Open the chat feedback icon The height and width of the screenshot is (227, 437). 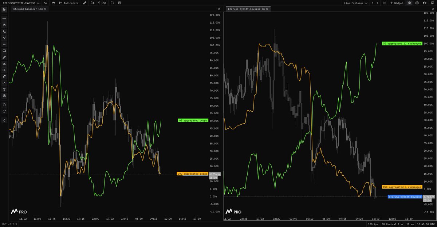pos(432,3)
